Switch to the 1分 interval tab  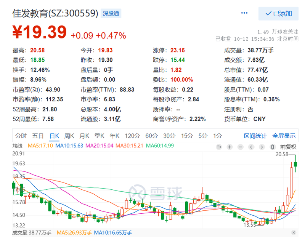[217, 136]
